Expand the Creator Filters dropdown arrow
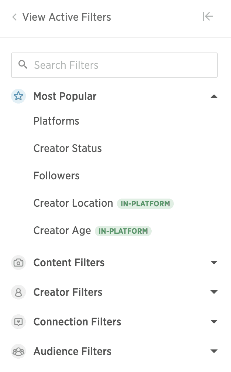The width and height of the screenshot is (231, 372). [x=214, y=292]
